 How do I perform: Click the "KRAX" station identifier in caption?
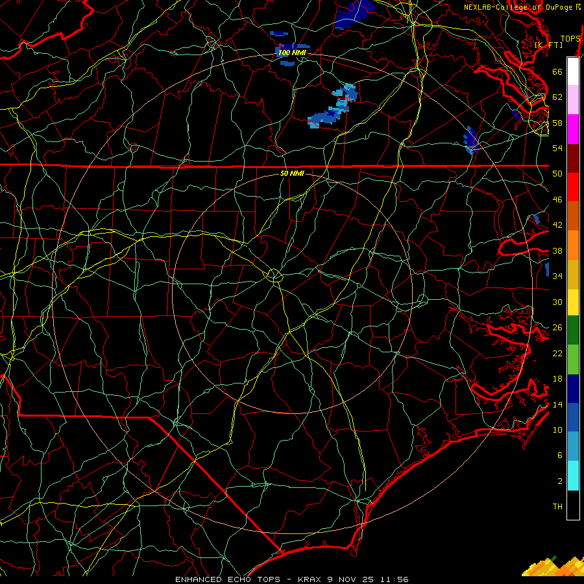(310, 579)
